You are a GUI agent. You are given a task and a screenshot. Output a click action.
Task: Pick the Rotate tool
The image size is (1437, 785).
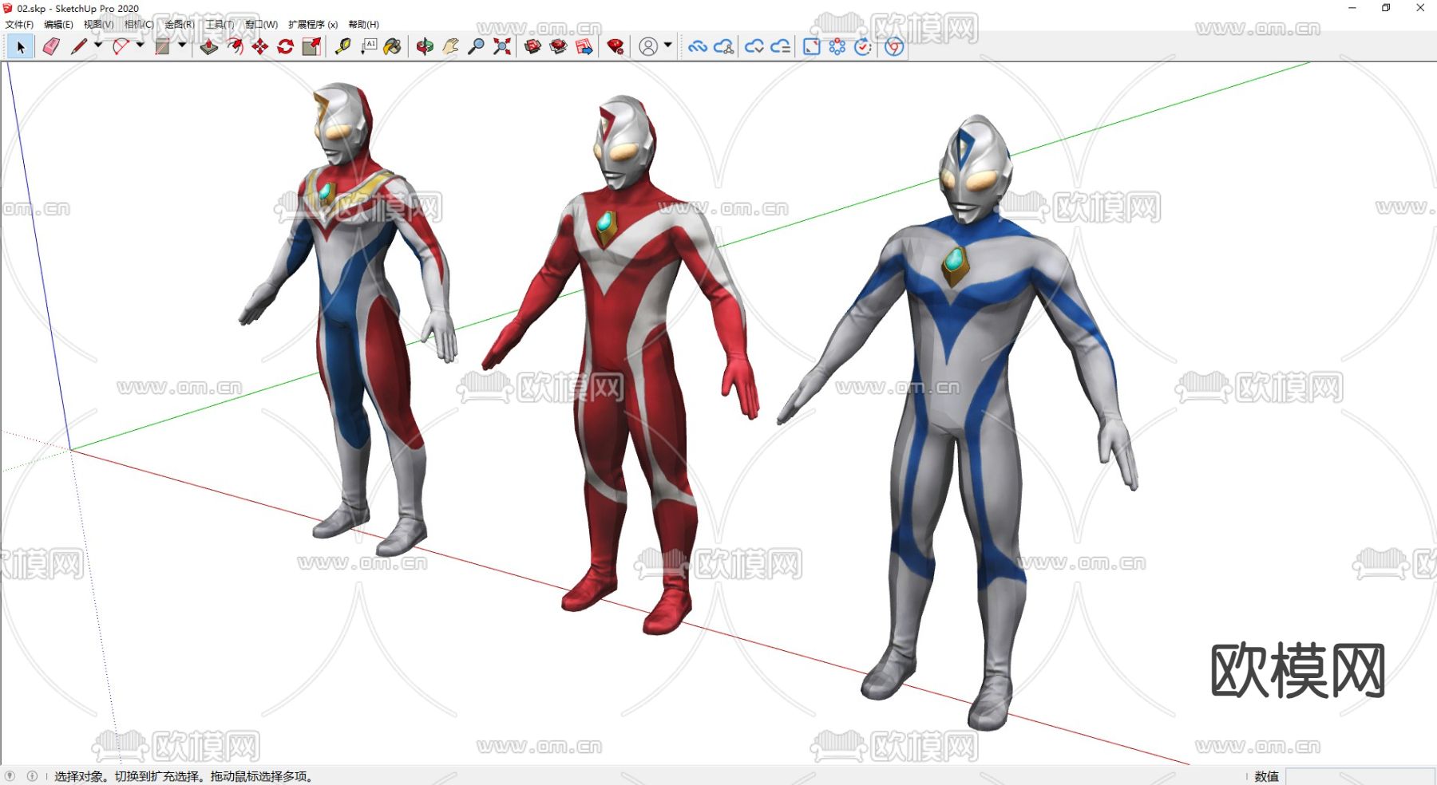(x=285, y=47)
